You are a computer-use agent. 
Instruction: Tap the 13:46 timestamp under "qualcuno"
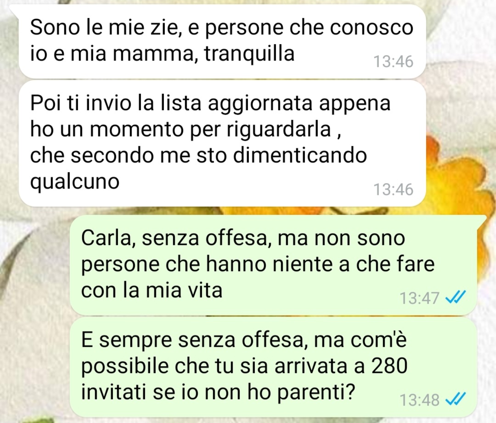tap(393, 189)
